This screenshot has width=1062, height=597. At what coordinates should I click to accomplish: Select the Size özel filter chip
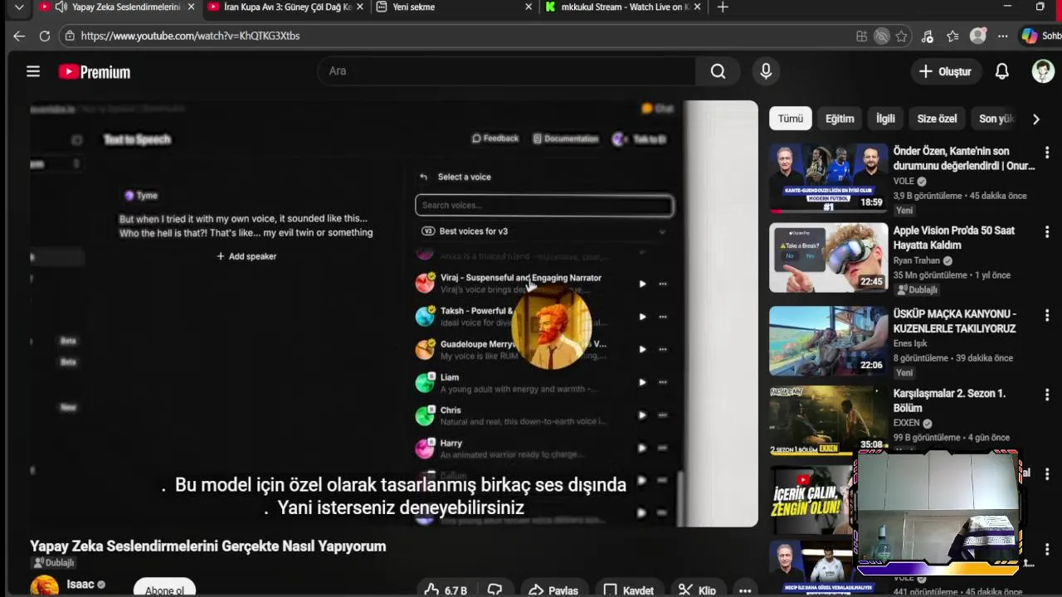(x=937, y=119)
